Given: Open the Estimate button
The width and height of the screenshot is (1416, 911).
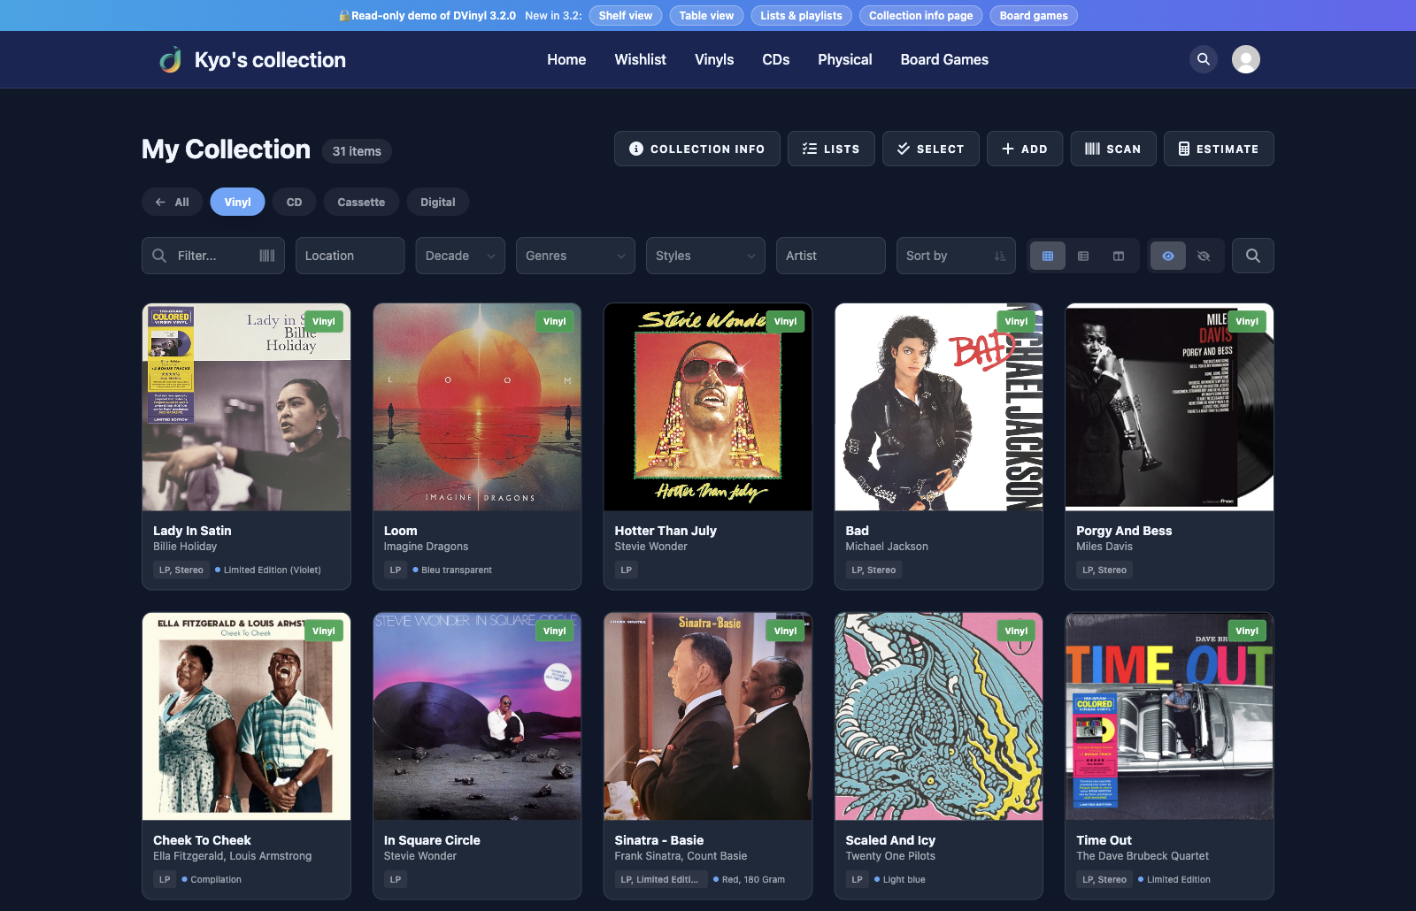Looking at the screenshot, I should [x=1219, y=149].
